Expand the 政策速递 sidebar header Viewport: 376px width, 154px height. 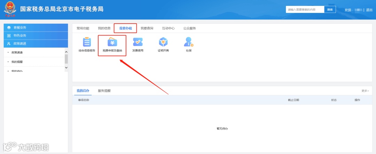click(36, 43)
